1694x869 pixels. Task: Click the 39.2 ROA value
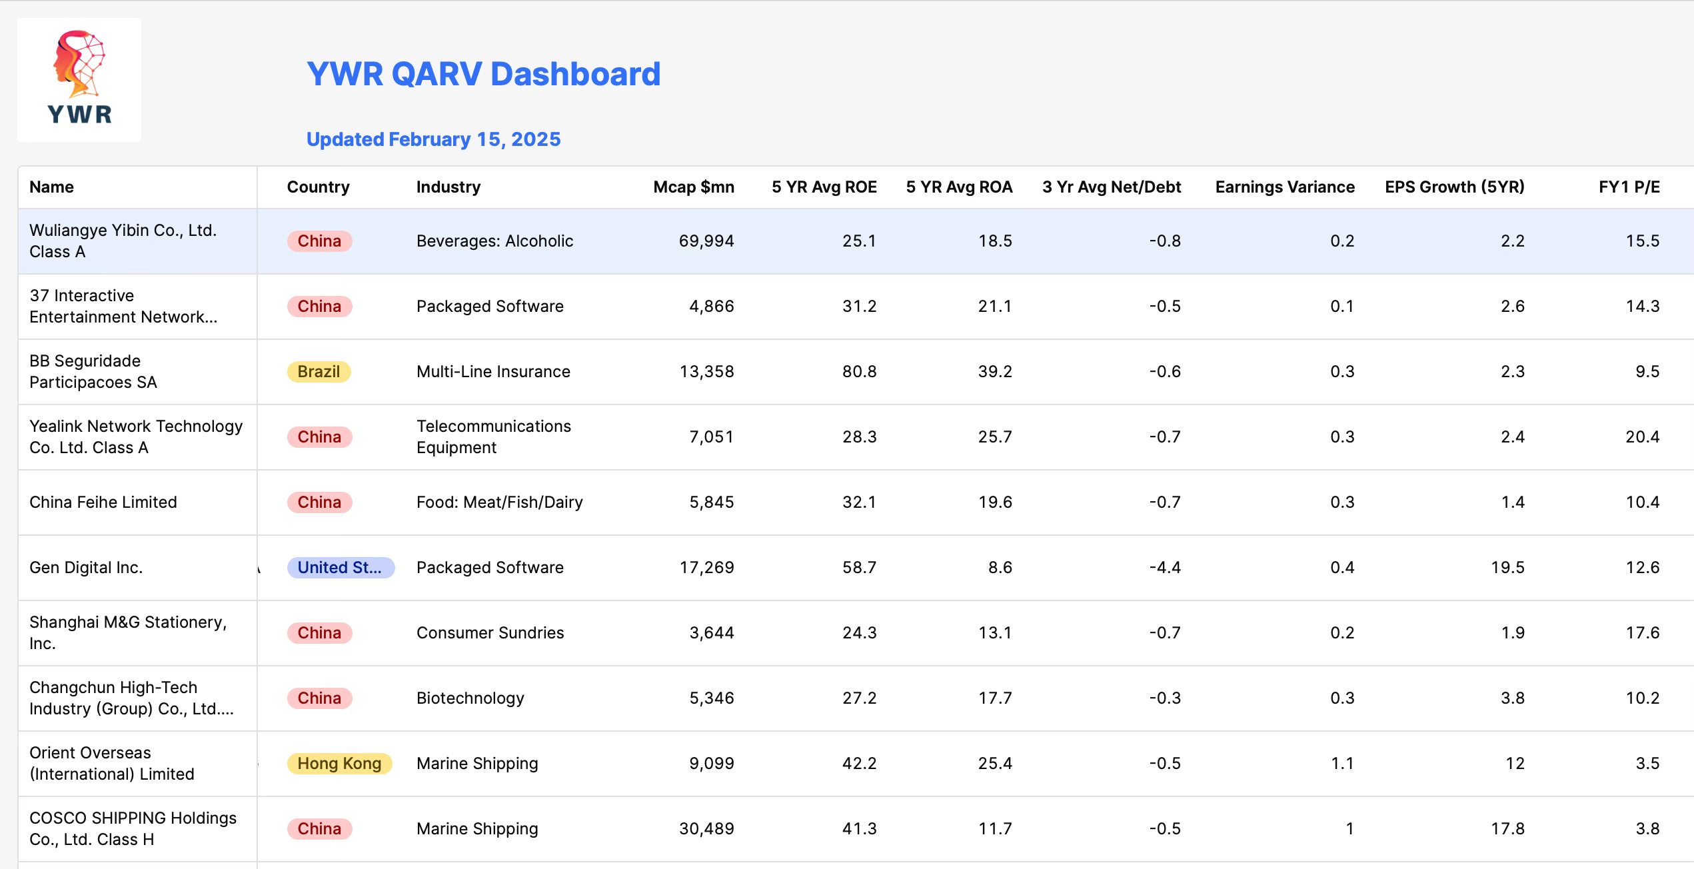tap(995, 372)
